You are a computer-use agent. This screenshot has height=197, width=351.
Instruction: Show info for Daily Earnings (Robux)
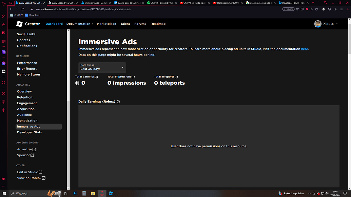point(118,102)
